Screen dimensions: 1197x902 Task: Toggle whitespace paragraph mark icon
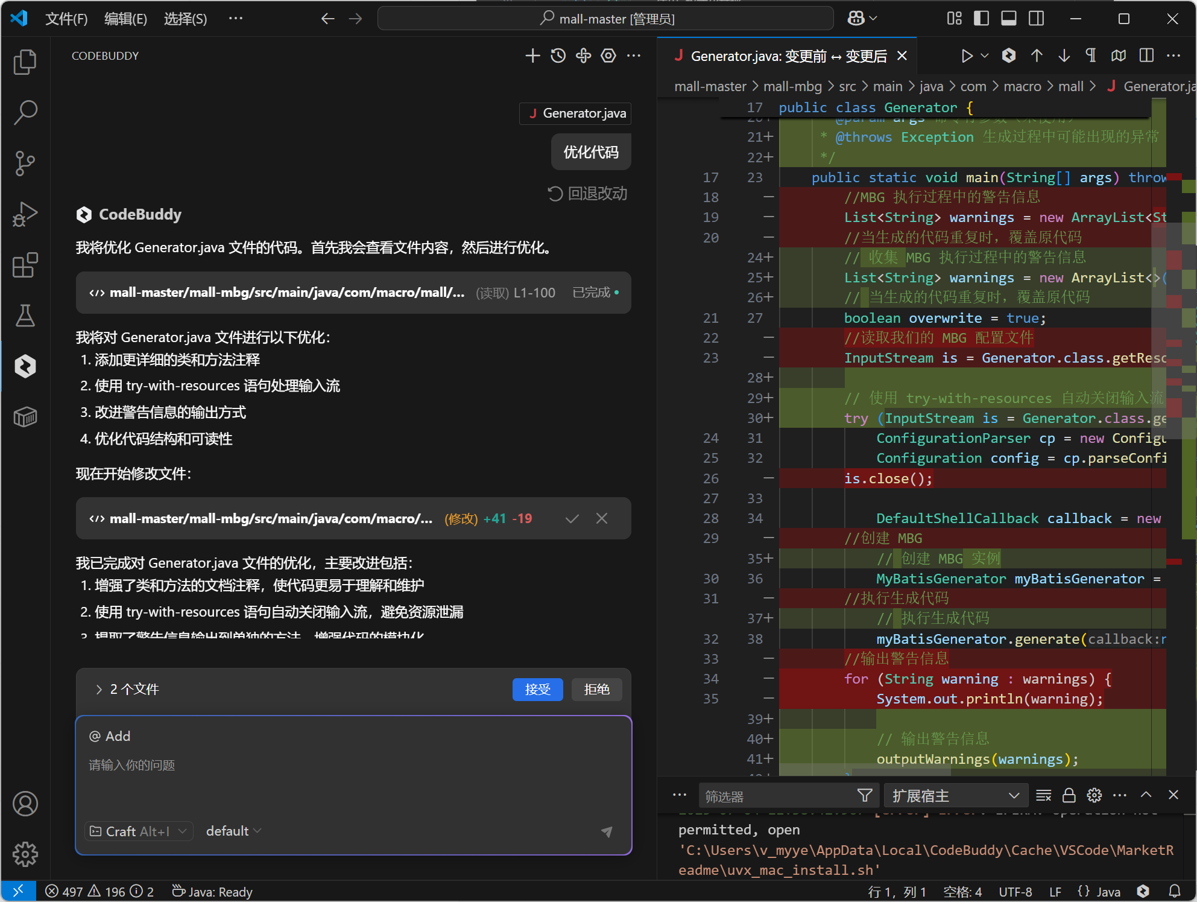tap(1090, 56)
